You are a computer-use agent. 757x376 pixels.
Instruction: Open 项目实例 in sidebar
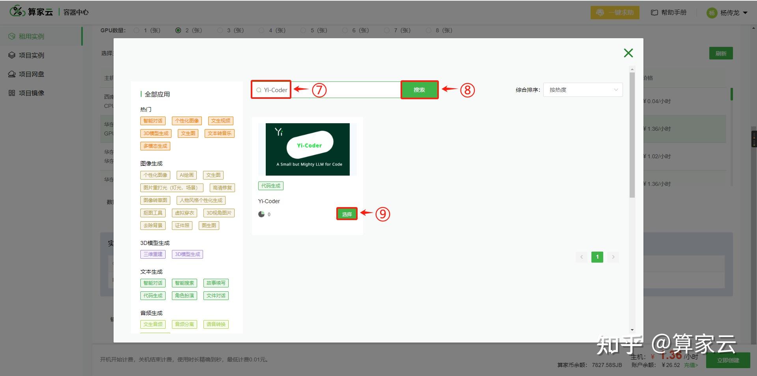(x=41, y=55)
